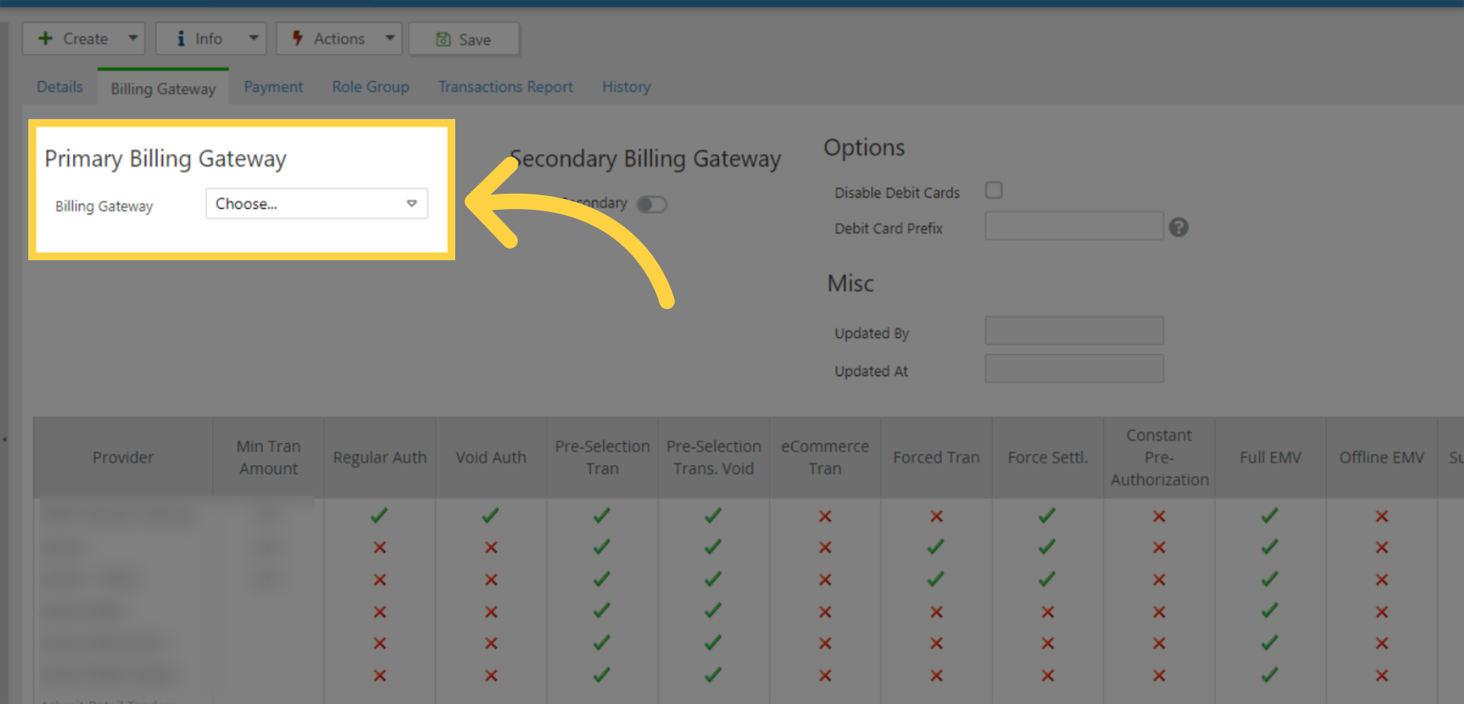Click the Forced Tran column header

pos(936,458)
